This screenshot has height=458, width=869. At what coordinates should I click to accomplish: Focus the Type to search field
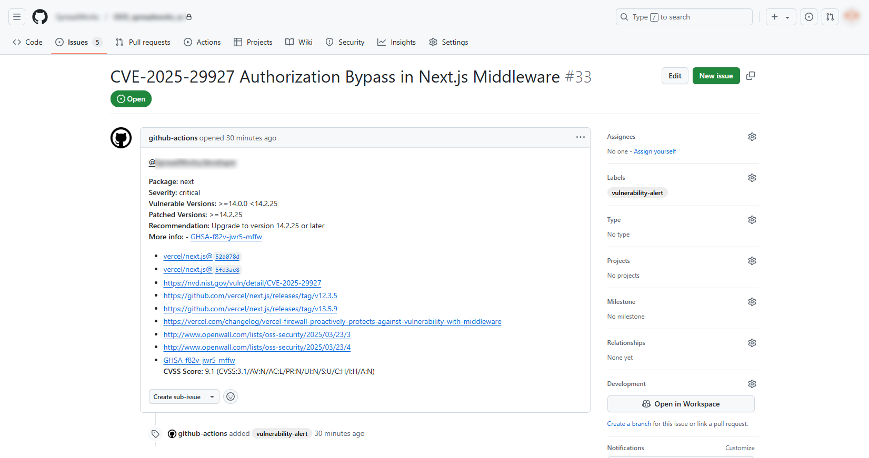[684, 17]
